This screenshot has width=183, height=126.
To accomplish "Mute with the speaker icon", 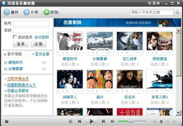I will (113, 121).
